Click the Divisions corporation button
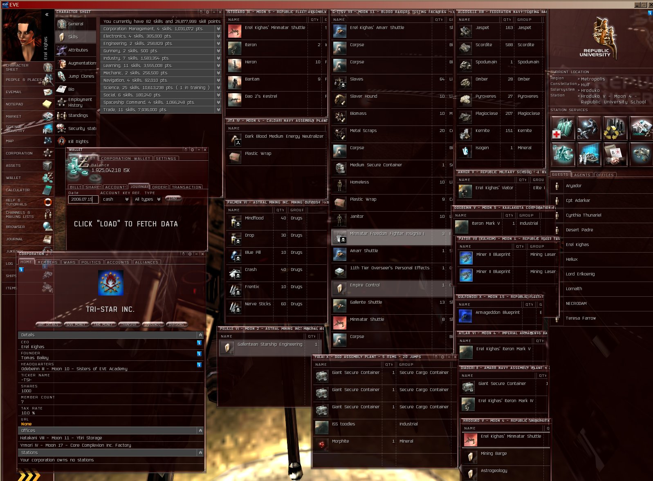 pos(177,324)
